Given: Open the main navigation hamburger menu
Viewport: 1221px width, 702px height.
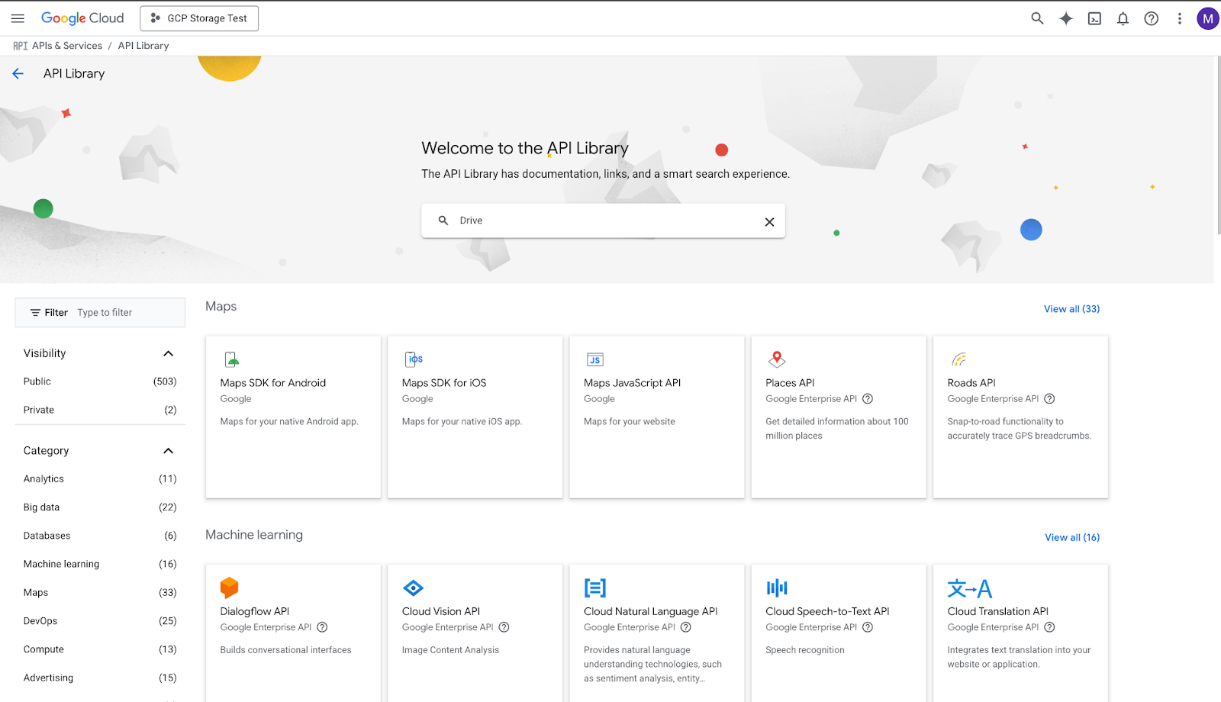Looking at the screenshot, I should [18, 18].
